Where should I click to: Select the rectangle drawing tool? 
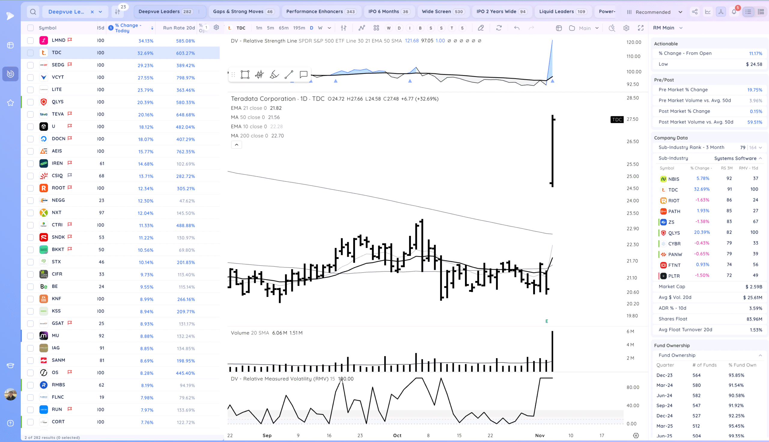[245, 75]
